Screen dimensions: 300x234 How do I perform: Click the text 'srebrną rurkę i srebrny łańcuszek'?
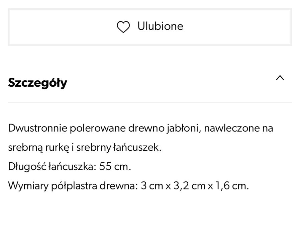[x=85, y=148]
